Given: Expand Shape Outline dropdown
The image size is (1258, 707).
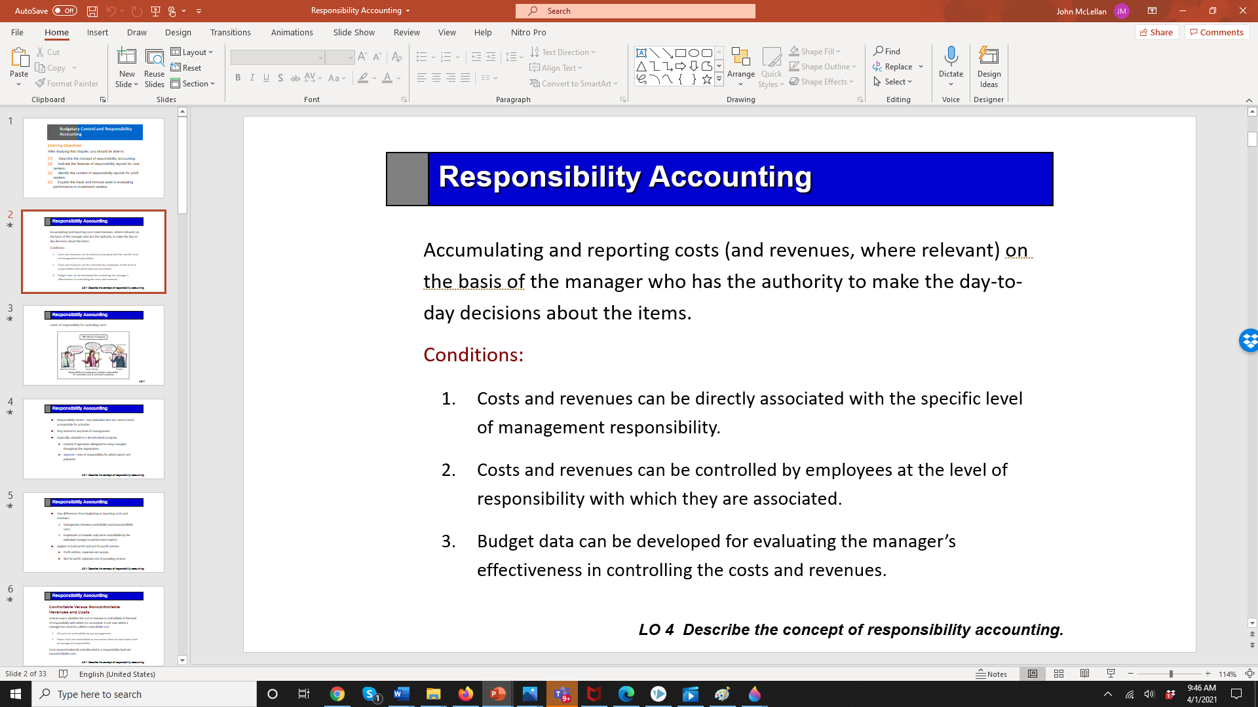Looking at the screenshot, I should coord(823,66).
